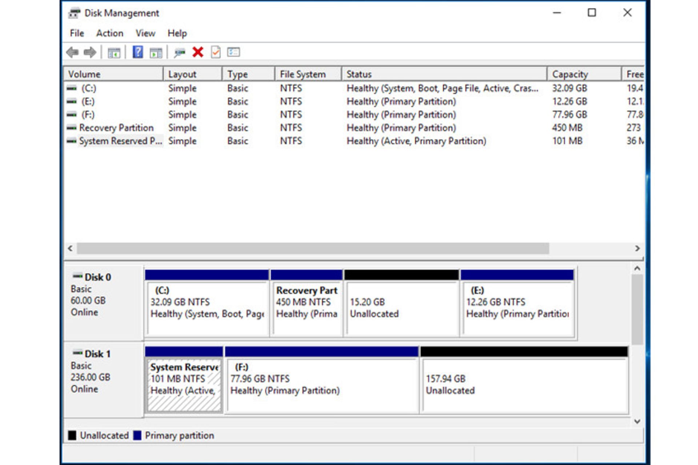
Task: Click Show/Hide Console Tree icon
Action: point(114,53)
